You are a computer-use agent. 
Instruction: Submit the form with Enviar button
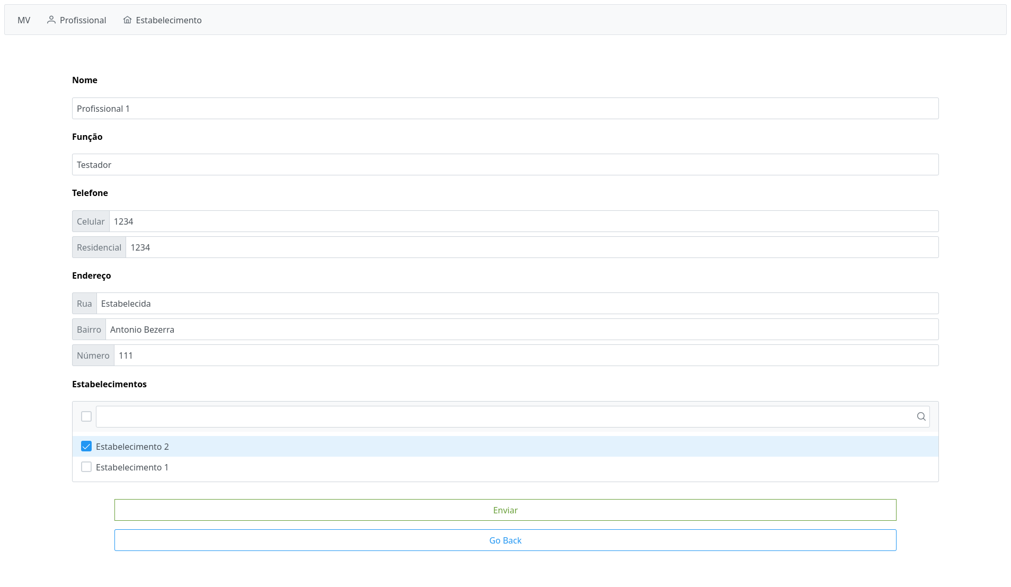[506, 510]
